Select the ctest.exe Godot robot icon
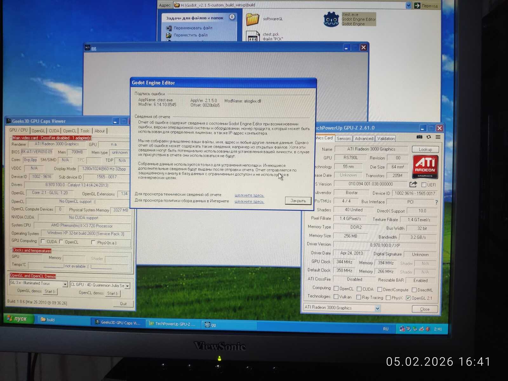This screenshot has width=508, height=381. (x=331, y=19)
